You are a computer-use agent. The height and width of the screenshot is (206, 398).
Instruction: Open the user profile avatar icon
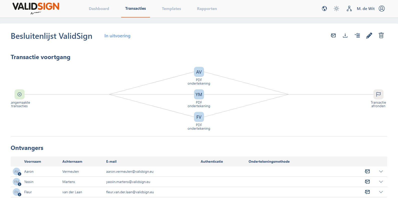382,9
